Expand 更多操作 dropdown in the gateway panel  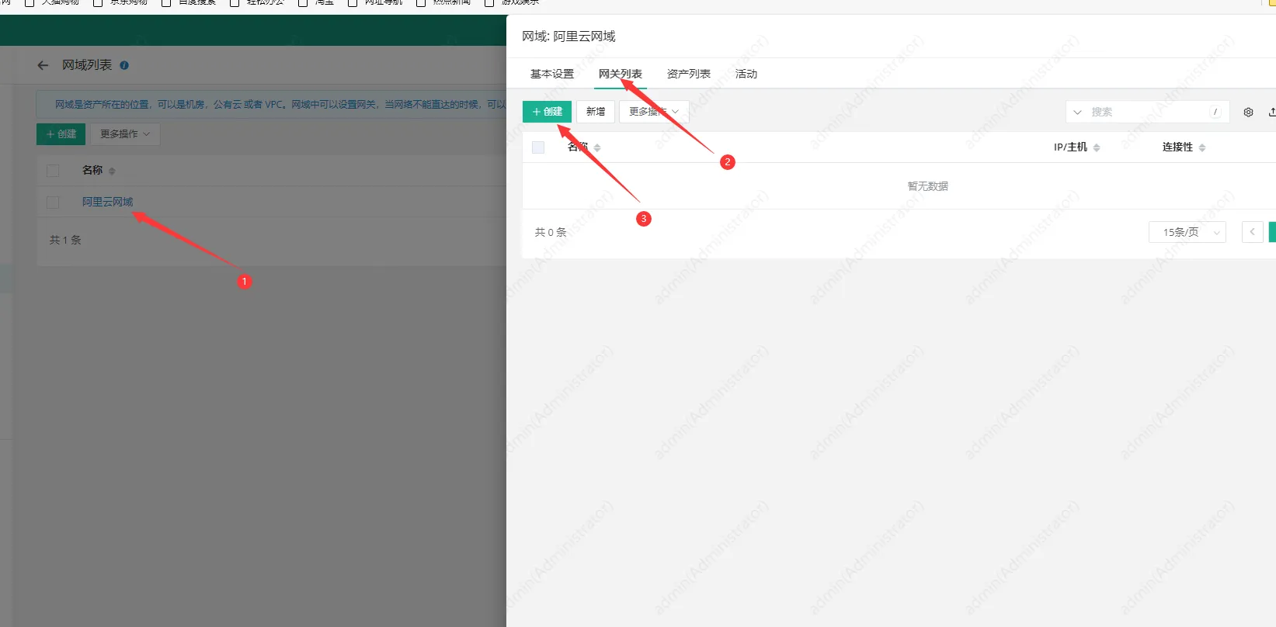[x=653, y=112]
